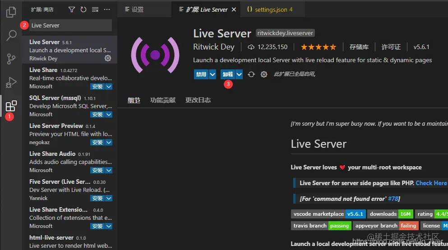Expand install options for Live Server Preview

[x=109, y=142]
